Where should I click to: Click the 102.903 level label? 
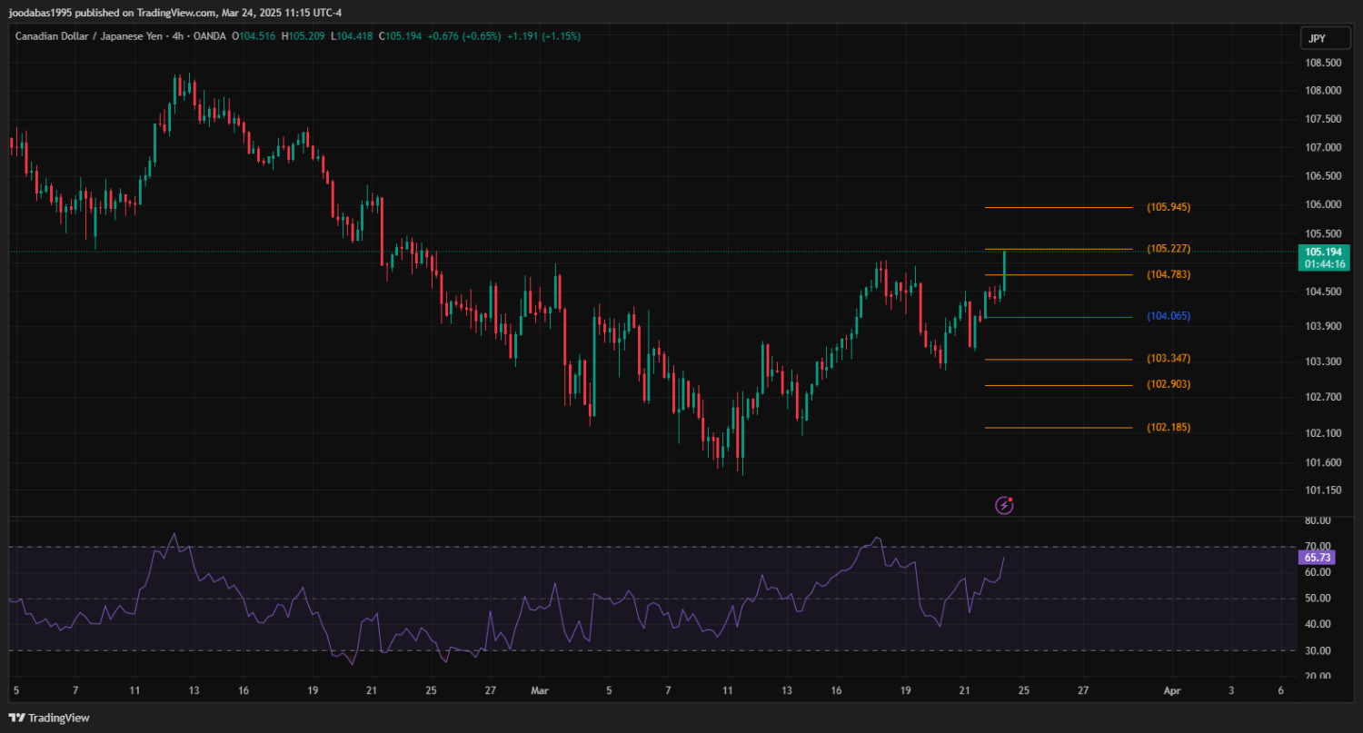click(1168, 385)
